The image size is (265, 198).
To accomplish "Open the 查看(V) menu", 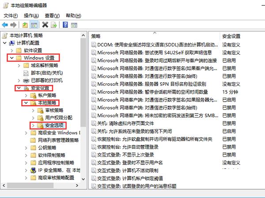I will [52, 16].
